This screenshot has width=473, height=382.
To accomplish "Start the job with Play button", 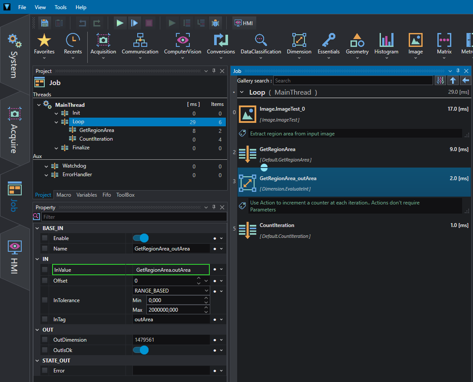I will pyautogui.click(x=120, y=23).
